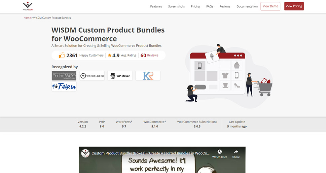Click the orange star rating icon
This screenshot has width=326, height=173.
coord(109,55)
